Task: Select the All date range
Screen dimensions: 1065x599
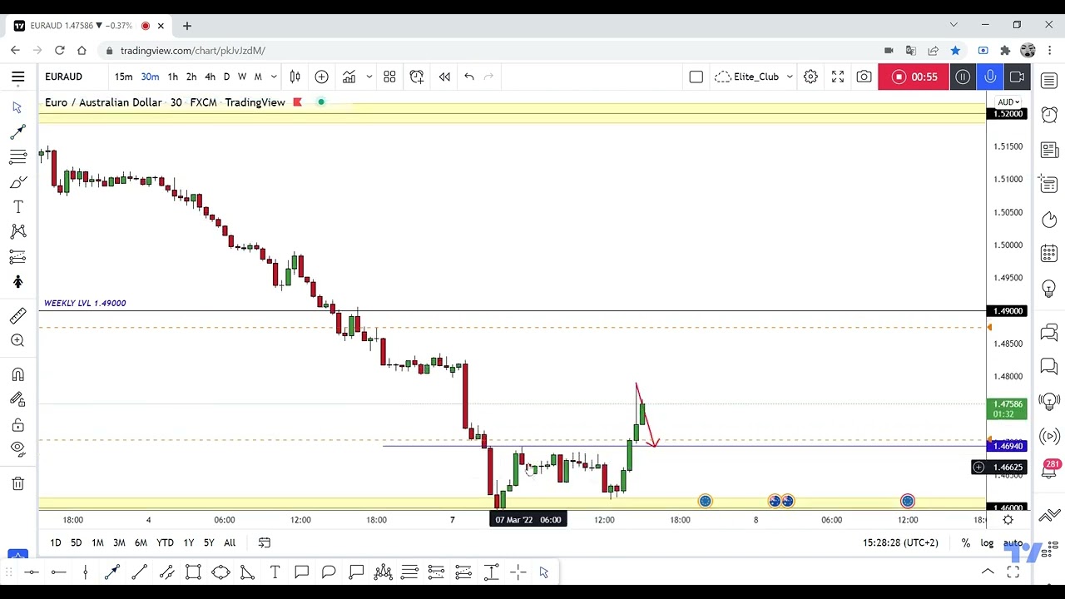Action: (x=230, y=542)
